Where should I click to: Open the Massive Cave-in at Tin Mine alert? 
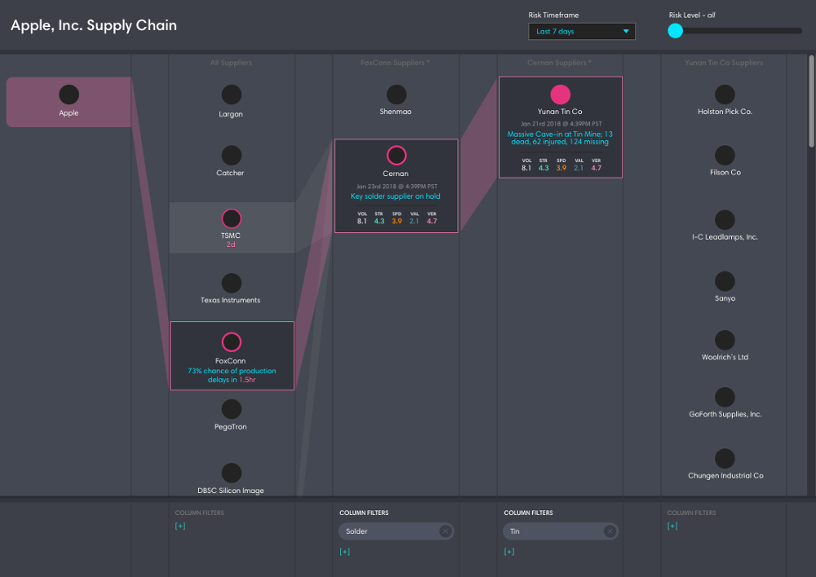coord(560,138)
